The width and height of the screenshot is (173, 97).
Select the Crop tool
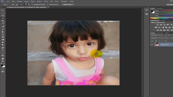pyautogui.click(x=3, y=21)
